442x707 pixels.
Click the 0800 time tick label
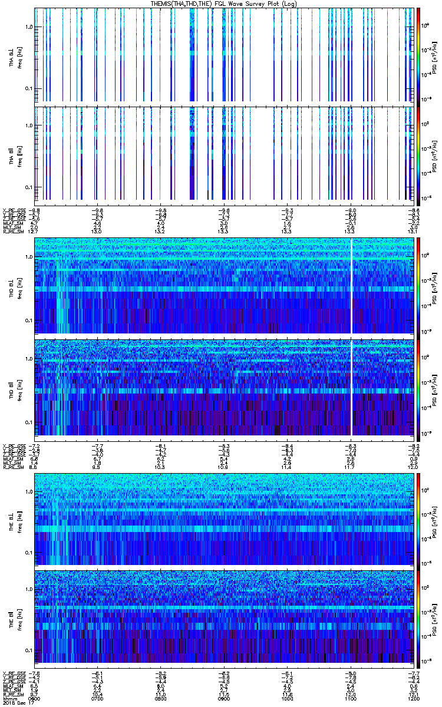pos(161,698)
